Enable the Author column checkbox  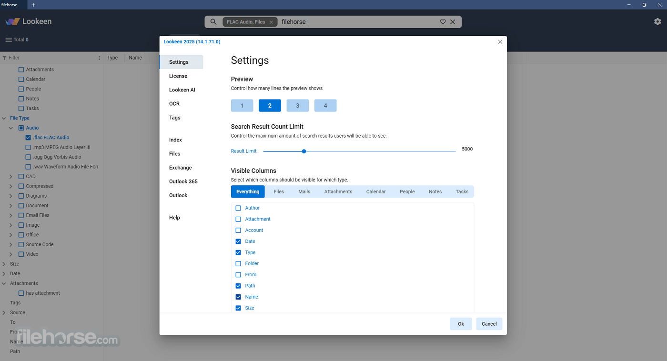click(238, 208)
